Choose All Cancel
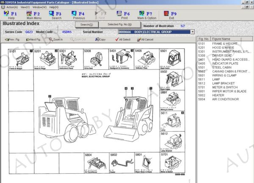This screenshot has width=254, height=183. [145, 39]
